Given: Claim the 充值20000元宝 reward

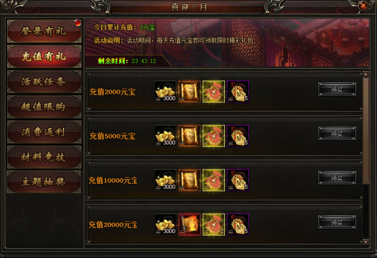Looking at the screenshot, I should (x=337, y=222).
